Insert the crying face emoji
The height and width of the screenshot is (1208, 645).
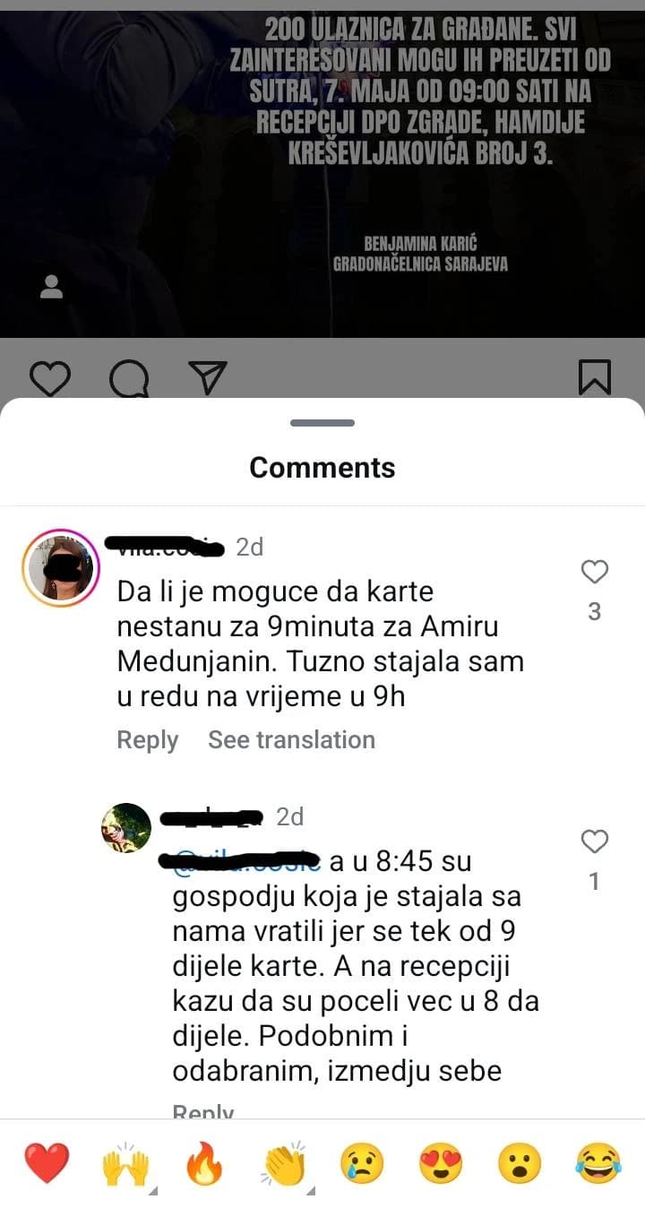[x=362, y=1164]
